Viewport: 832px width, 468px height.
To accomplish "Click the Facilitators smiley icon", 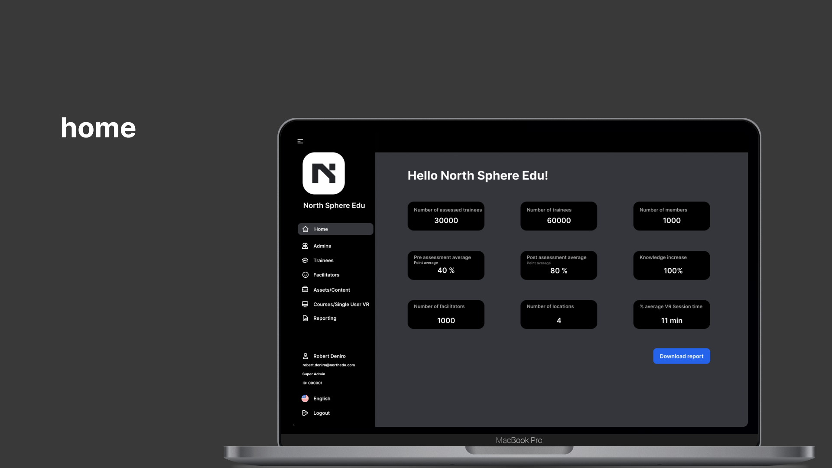I will (x=305, y=275).
